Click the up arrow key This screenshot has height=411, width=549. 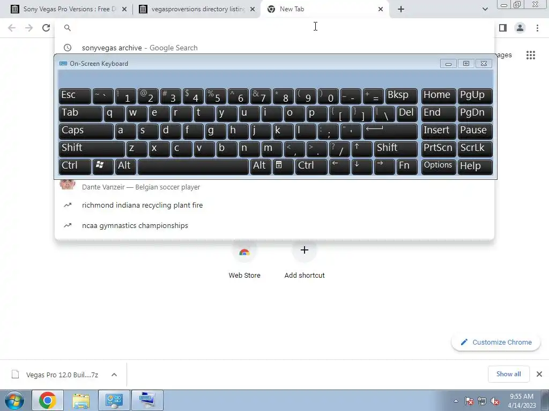[x=362, y=149]
